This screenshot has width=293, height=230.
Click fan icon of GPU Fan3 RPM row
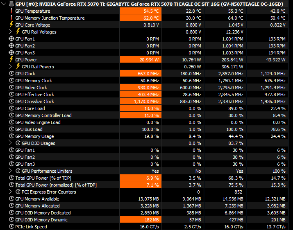11,53
